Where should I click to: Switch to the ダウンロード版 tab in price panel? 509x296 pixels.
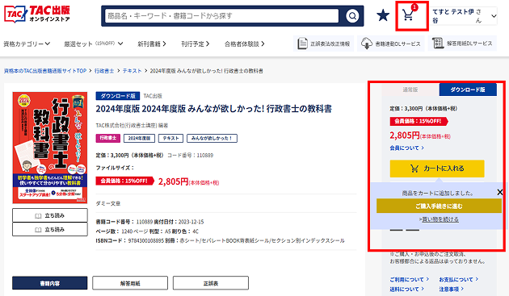coord(468,90)
